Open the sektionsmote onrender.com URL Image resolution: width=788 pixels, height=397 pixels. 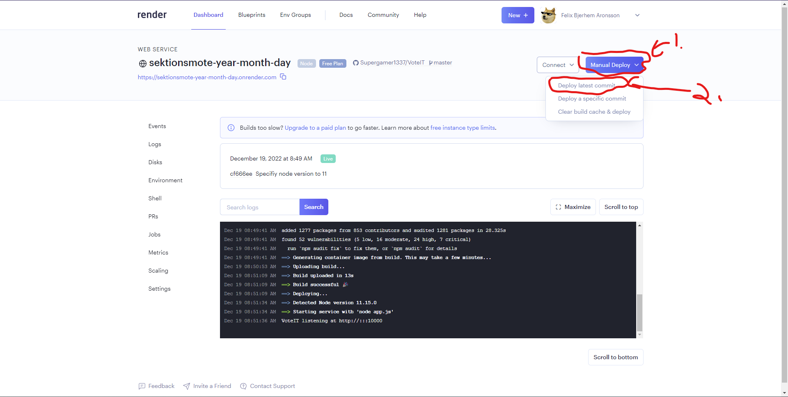(x=207, y=77)
